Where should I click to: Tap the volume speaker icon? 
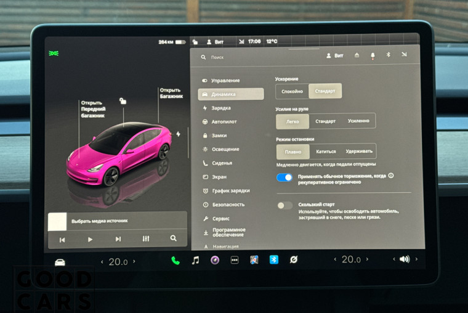tap(405, 259)
